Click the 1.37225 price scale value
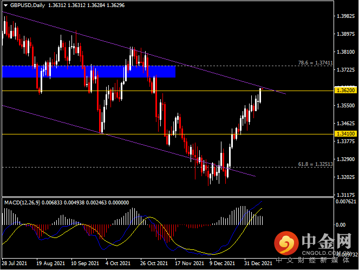 [345, 70]
